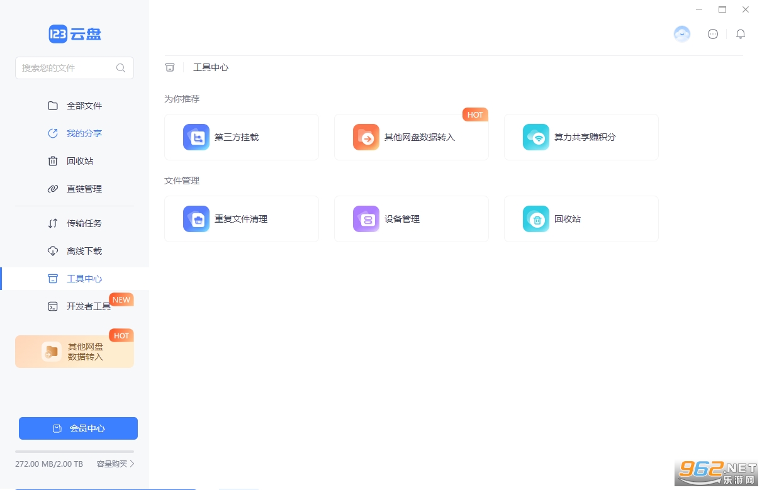Click the 开发者工具 terminal icon
The height and width of the screenshot is (490, 762).
(x=53, y=306)
